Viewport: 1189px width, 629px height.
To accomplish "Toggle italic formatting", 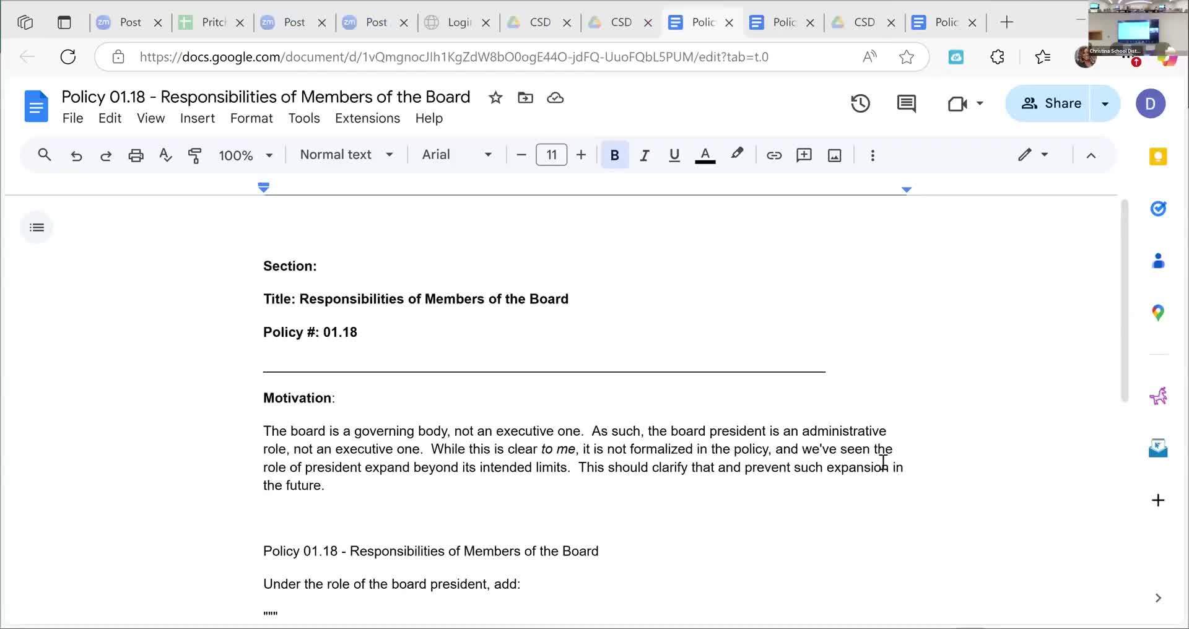I will click(x=644, y=155).
